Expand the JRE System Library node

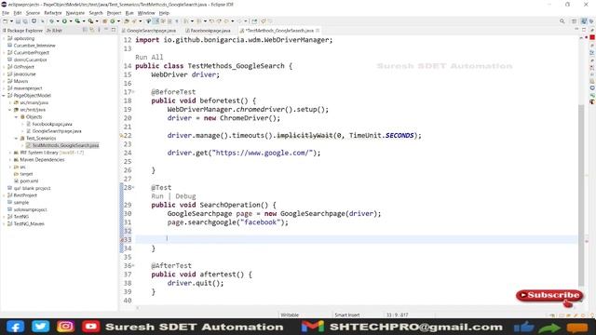pos(10,153)
